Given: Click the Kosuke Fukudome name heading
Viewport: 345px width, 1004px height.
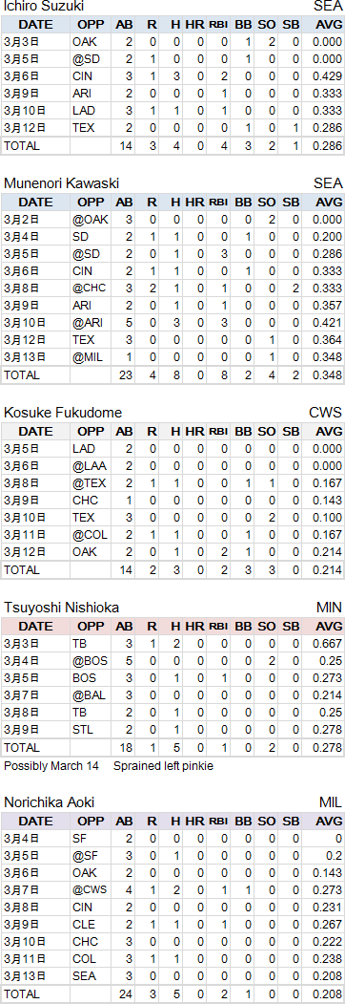Looking at the screenshot, I should click(63, 413).
